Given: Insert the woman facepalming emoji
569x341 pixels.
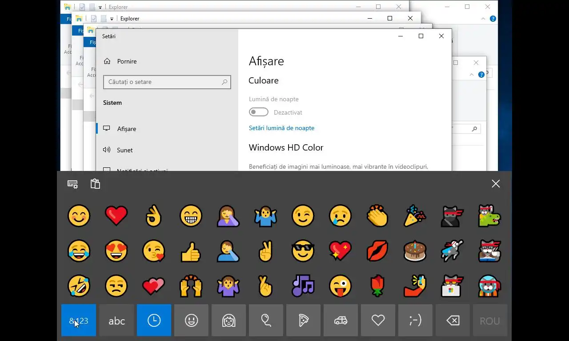Looking at the screenshot, I should point(228,216).
